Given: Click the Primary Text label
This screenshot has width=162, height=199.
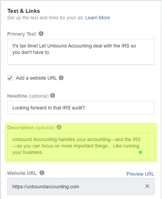Looking at the screenshot, I should pyautogui.click(x=22, y=34).
